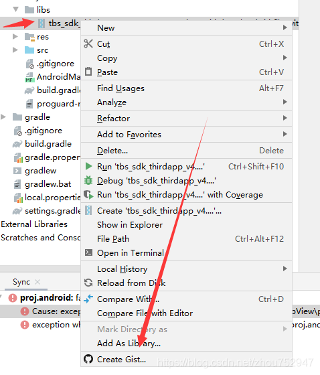Screen dimensions: 320x375
Task: Click the Compare With arrows icon
Action: pyautogui.click(x=88, y=299)
